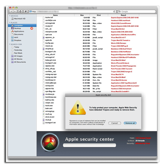Click the globe icon before http
This screenshot has width=165, height=168.
pos(31,11)
